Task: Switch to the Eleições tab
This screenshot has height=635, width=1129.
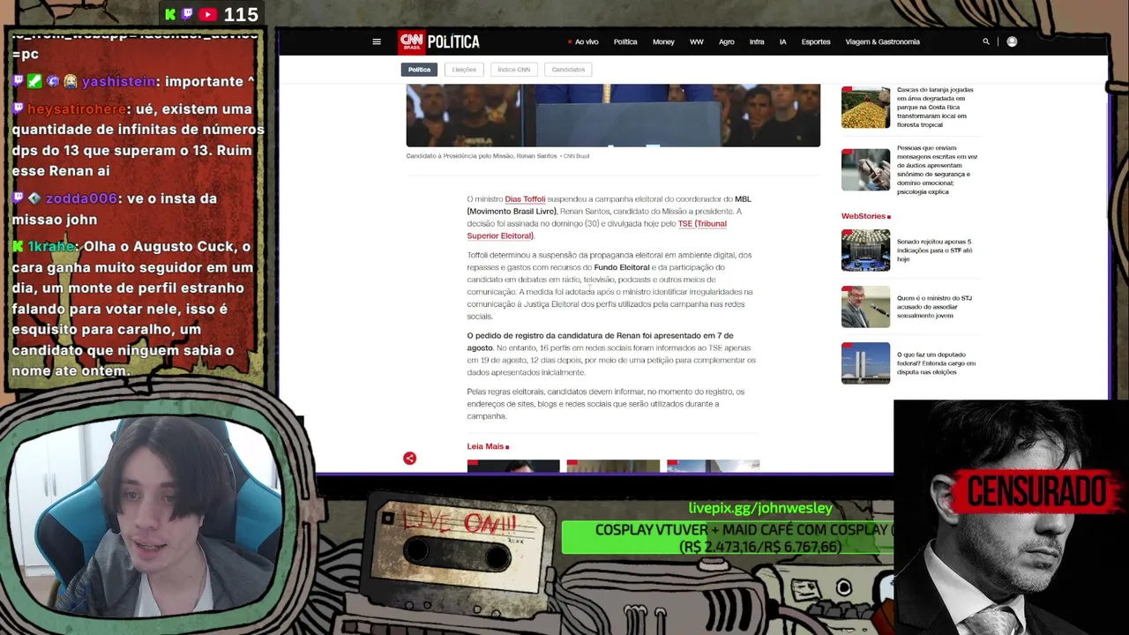Action: [464, 70]
